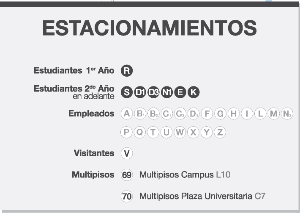Click the R parking lot icon

pos(127,71)
